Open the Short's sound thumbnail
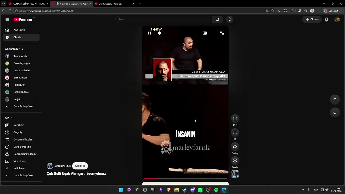Image resolution: width=345 pixels, height=194 pixels. click(x=235, y=174)
